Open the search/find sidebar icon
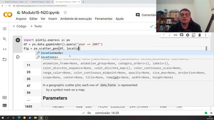Image resolution: width=214 pixels, height=120 pixels. (x=4, y=39)
